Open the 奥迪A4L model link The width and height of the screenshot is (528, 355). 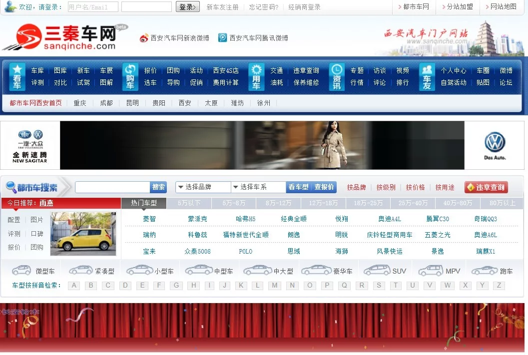[390, 219]
